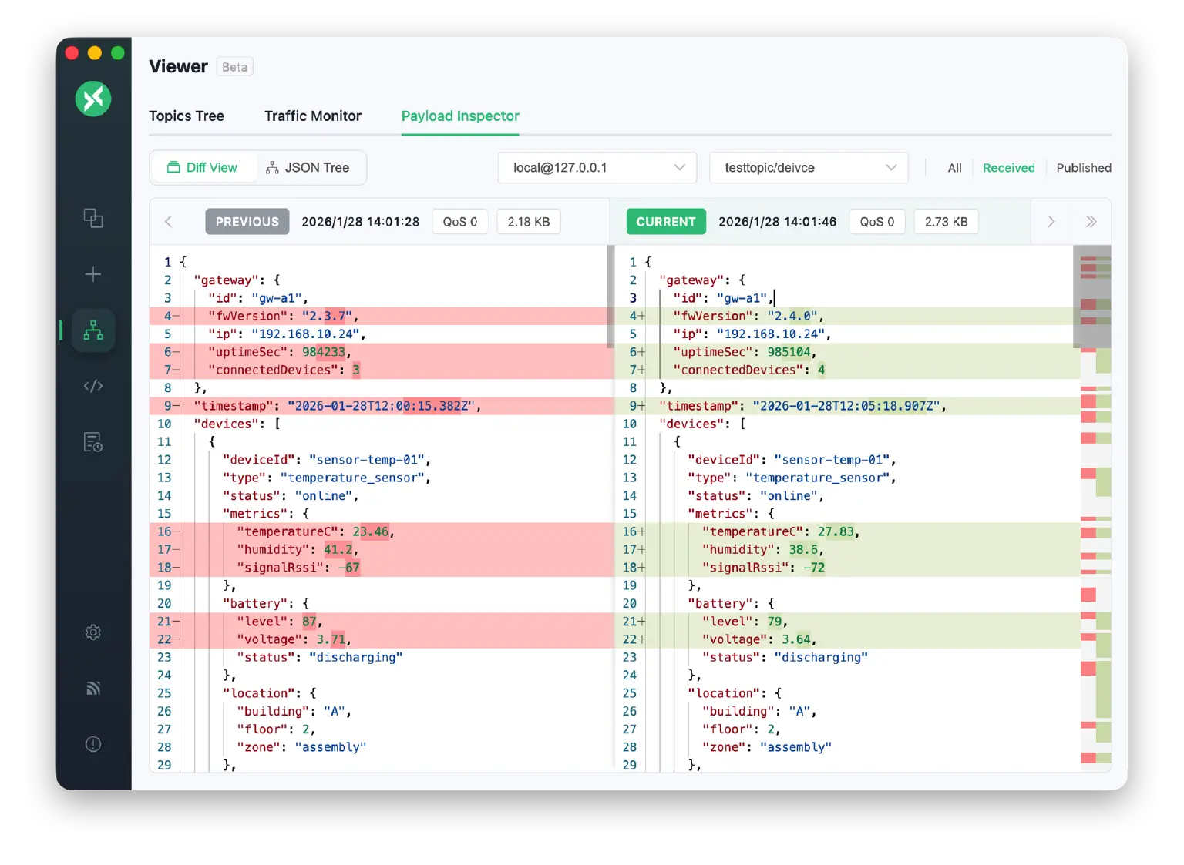Open the local@127.0.0.1 connection dropdown
This screenshot has height=865, width=1184.
point(597,168)
